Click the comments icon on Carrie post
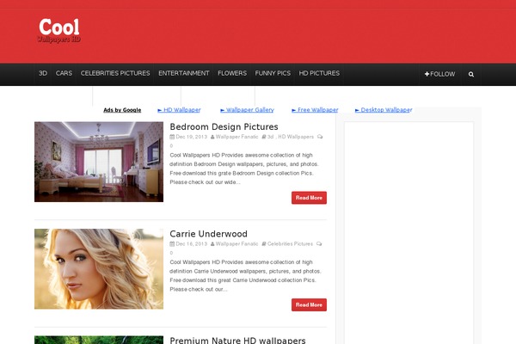Screen dimensions: 516x344 coord(319,244)
